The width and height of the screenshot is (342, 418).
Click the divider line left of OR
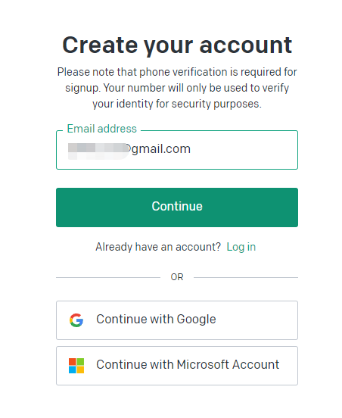click(x=108, y=277)
